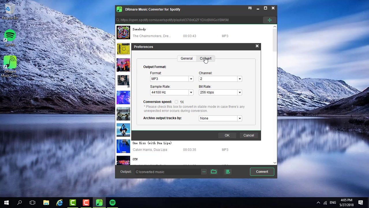
Task: Switch to the General tab
Action: click(187, 58)
